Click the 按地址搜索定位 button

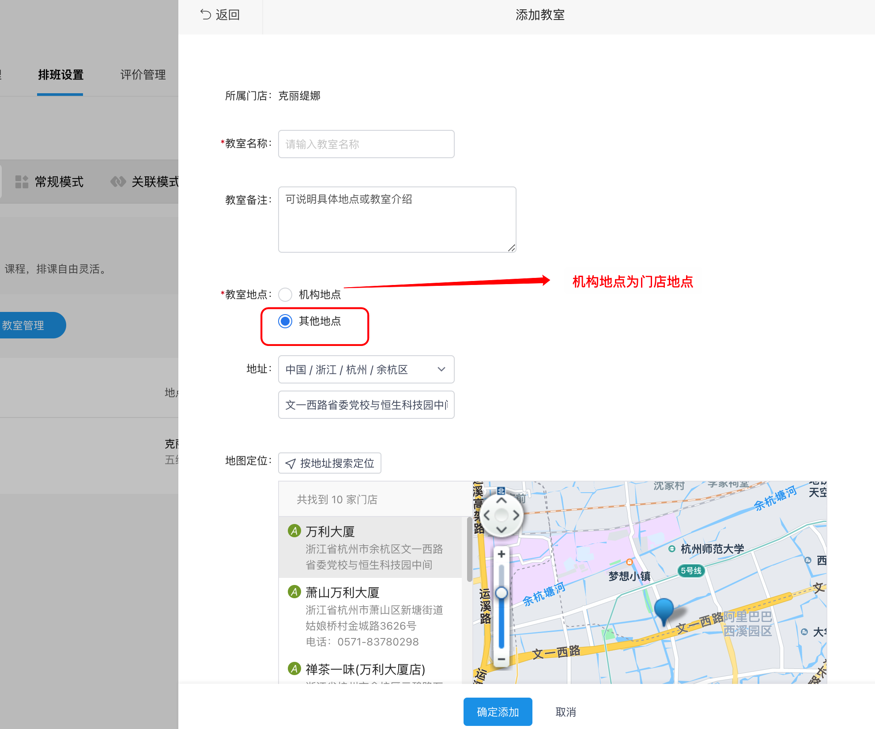329,463
